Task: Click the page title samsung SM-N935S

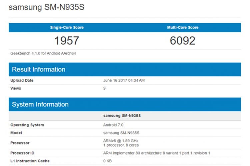Action: pyautogui.click(x=46, y=7)
